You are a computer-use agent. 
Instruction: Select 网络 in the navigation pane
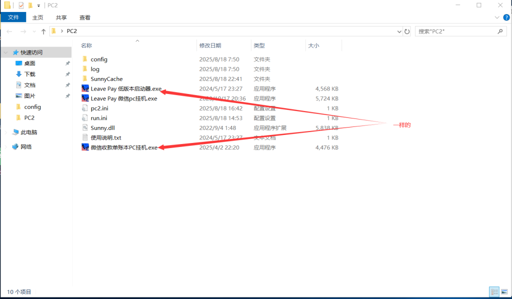pos(26,147)
